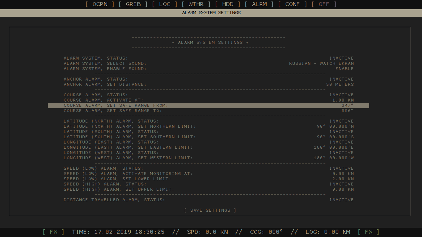Toggle Speed (High) alarm status INACTIVE

tap(341, 184)
